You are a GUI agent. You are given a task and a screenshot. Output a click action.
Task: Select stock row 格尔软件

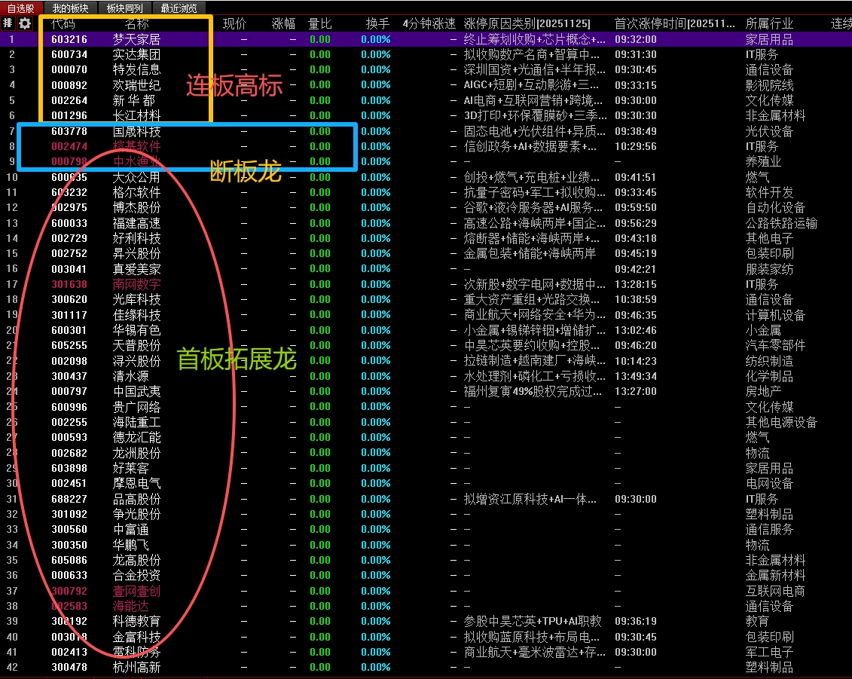(426, 192)
